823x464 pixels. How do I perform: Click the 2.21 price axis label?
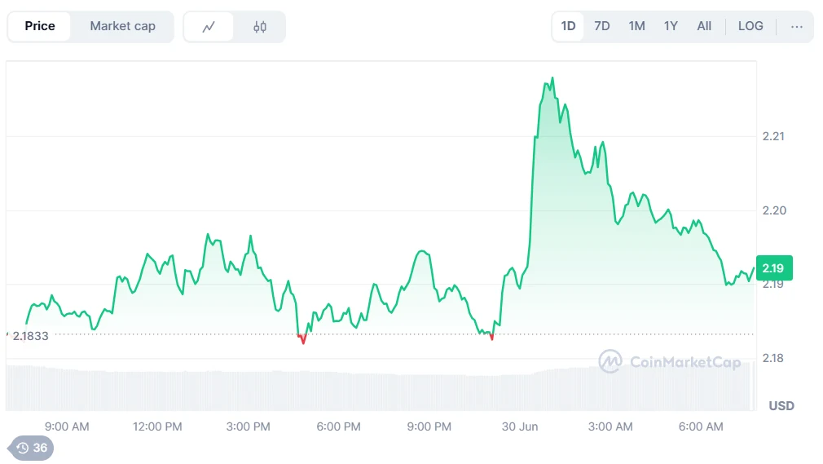coord(773,136)
